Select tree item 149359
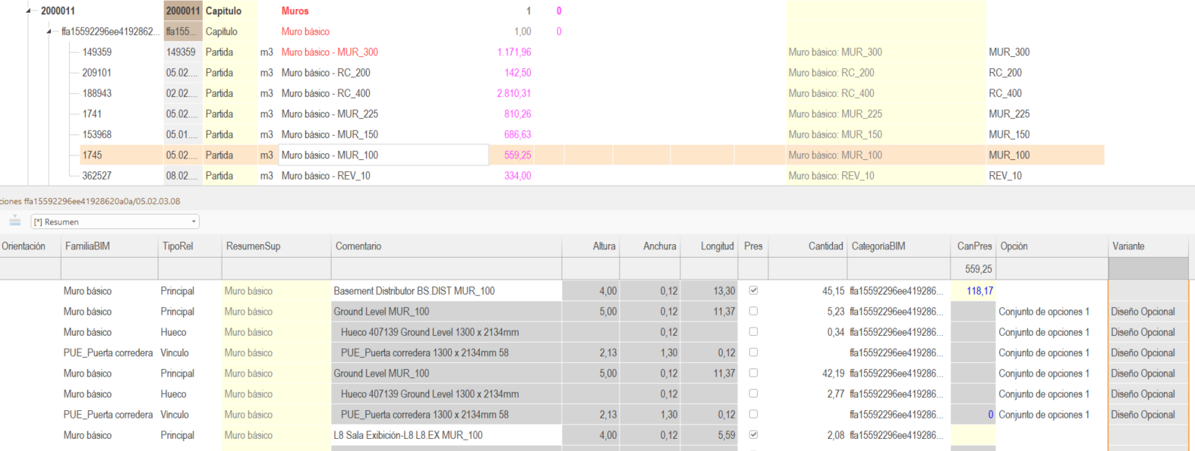The width and height of the screenshot is (1195, 451). tap(97, 52)
